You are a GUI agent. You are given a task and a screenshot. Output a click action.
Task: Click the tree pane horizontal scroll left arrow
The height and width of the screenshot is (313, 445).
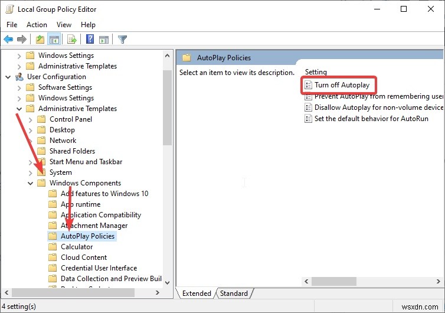(7, 292)
